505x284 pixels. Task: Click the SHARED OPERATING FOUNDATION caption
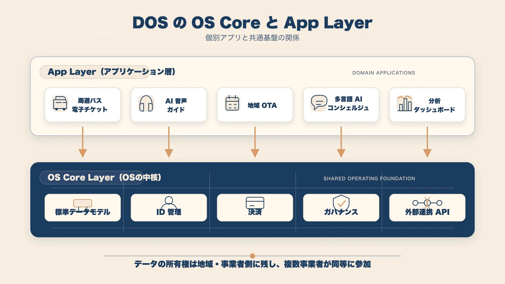pyautogui.click(x=369, y=179)
